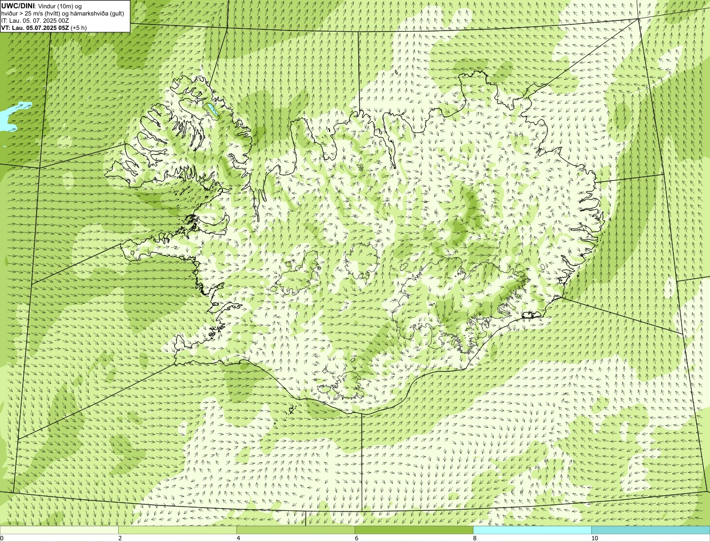
Task: Click the palest 0–2 m/s color bar segment
Action: [59, 530]
